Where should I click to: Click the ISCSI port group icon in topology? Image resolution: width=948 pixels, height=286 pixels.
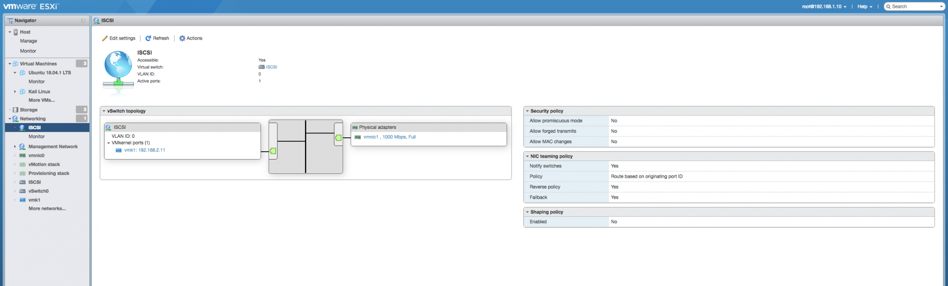click(108, 127)
